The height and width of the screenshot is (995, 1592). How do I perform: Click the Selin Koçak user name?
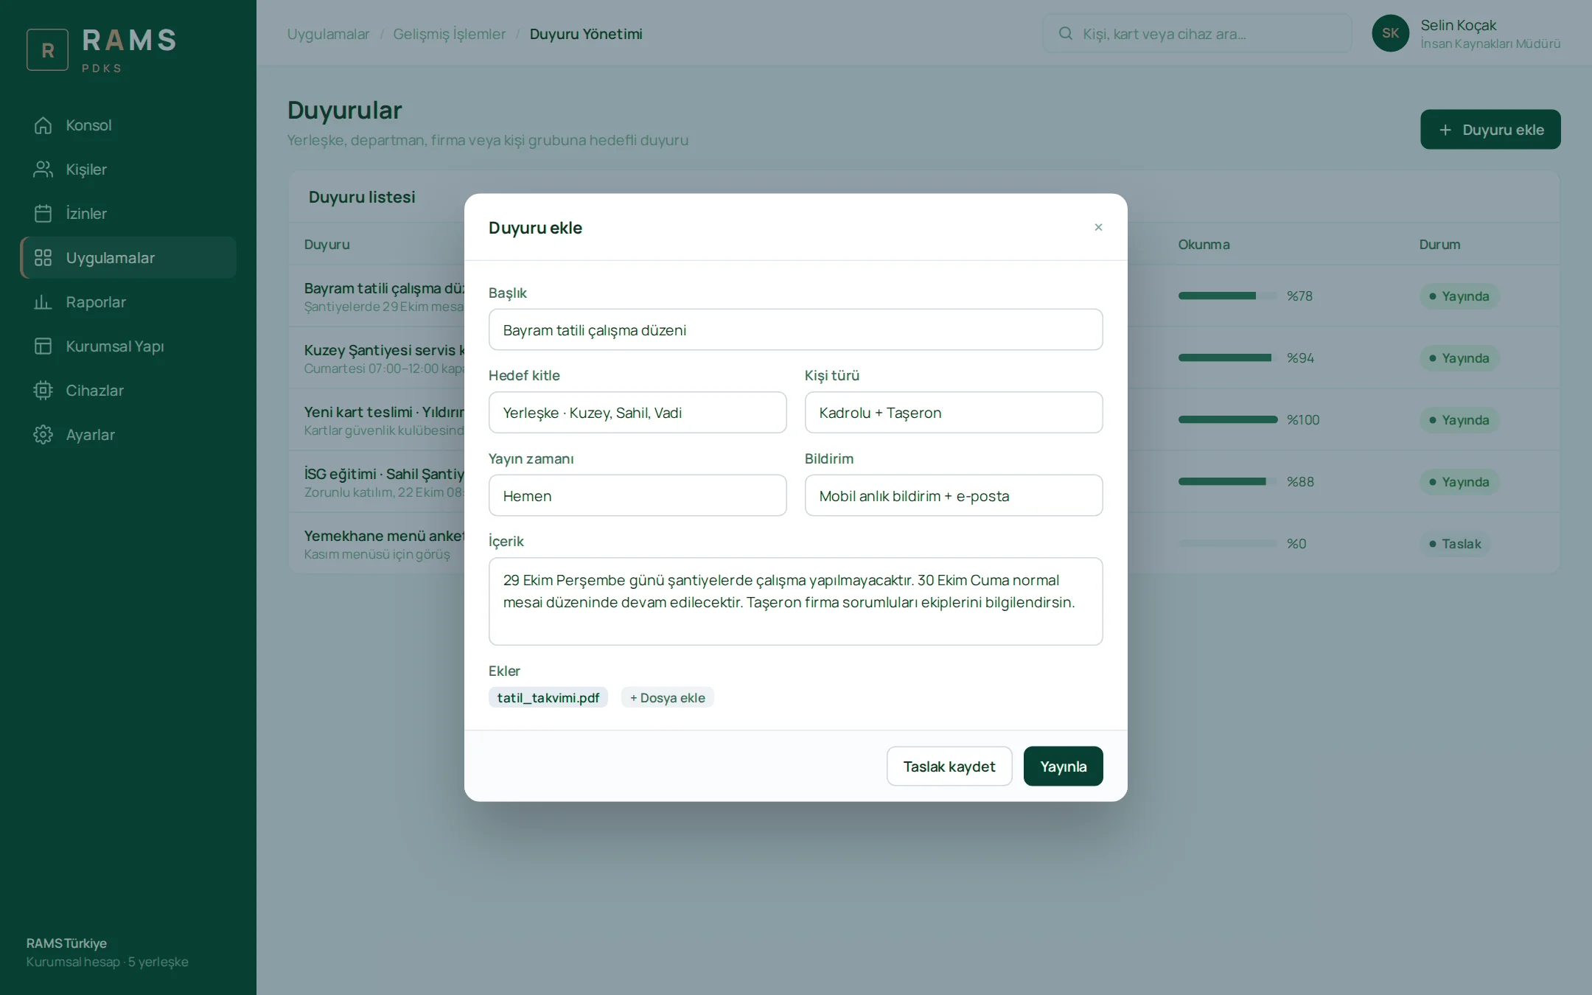click(x=1459, y=25)
